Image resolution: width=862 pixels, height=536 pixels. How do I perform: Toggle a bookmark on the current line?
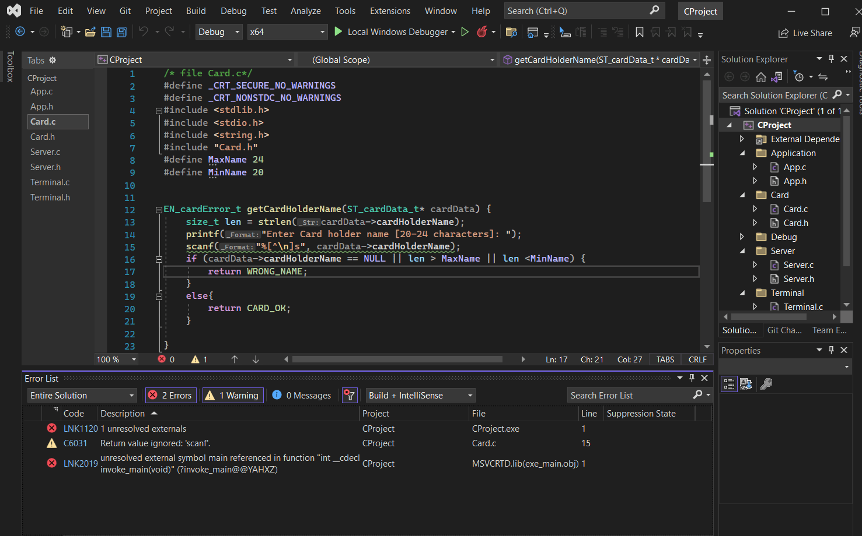tap(639, 33)
